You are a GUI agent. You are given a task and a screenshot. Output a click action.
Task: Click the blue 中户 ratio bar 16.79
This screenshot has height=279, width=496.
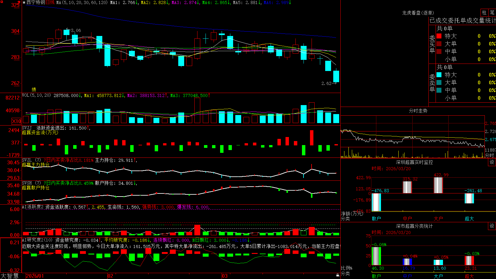[x=407, y=262]
